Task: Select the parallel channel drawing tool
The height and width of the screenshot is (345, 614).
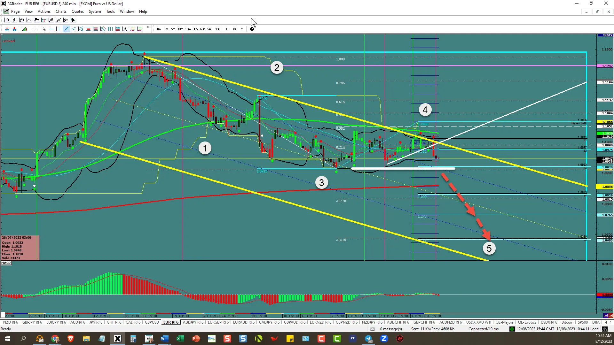Action: (73, 29)
